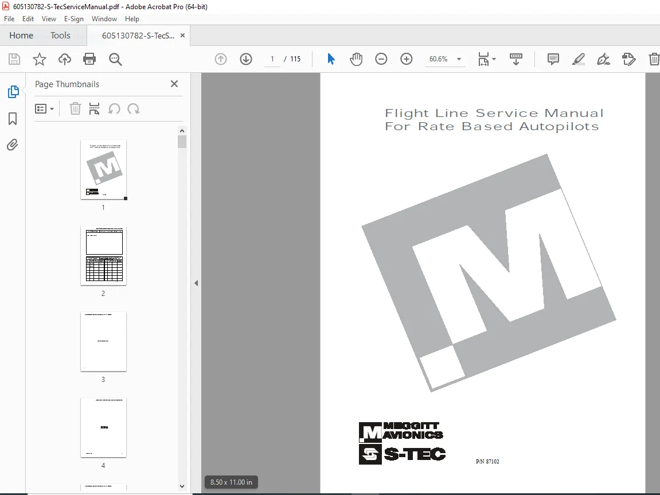
Task: Open the Bookmarks sidebar panel
Action: pos(13,119)
